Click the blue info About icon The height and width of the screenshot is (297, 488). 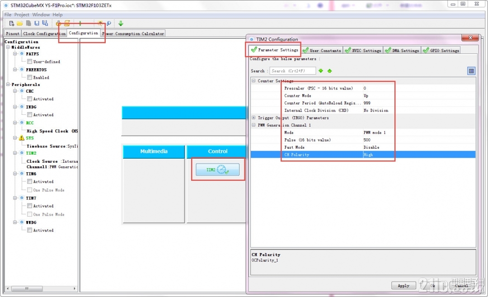[x=108, y=23]
